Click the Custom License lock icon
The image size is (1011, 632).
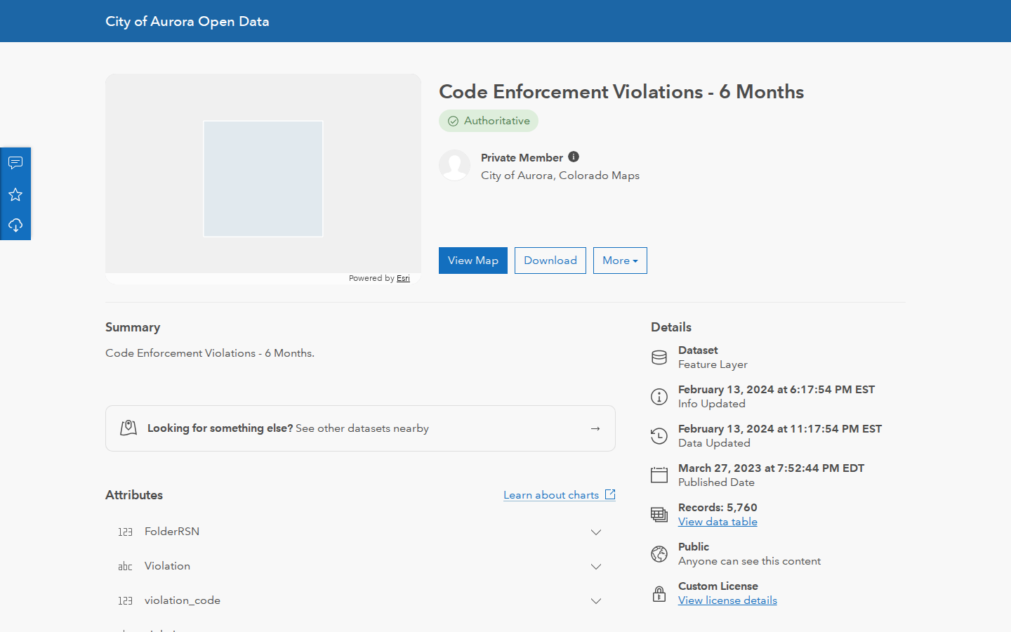(659, 593)
